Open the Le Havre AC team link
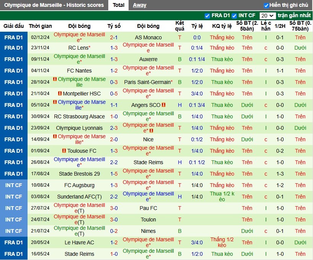The image size is (313, 260). [79, 242]
